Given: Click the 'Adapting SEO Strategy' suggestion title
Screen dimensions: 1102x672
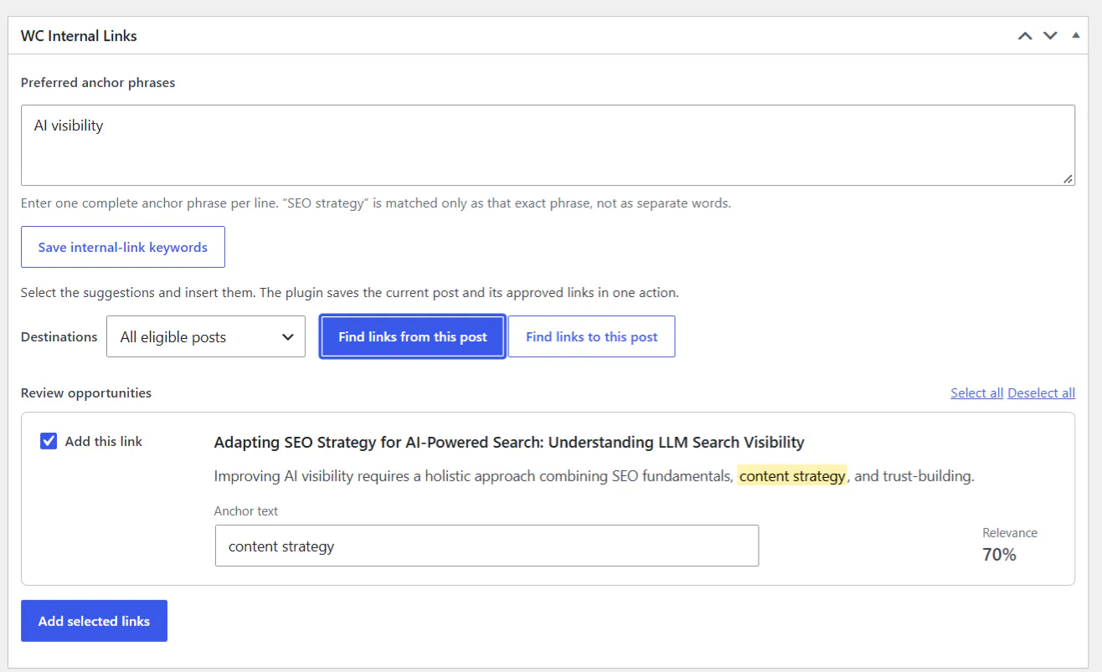Looking at the screenshot, I should [509, 442].
